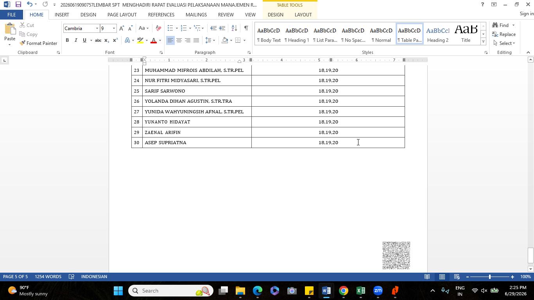Grow font size with the large A icon
534x300 pixels.
point(122,28)
